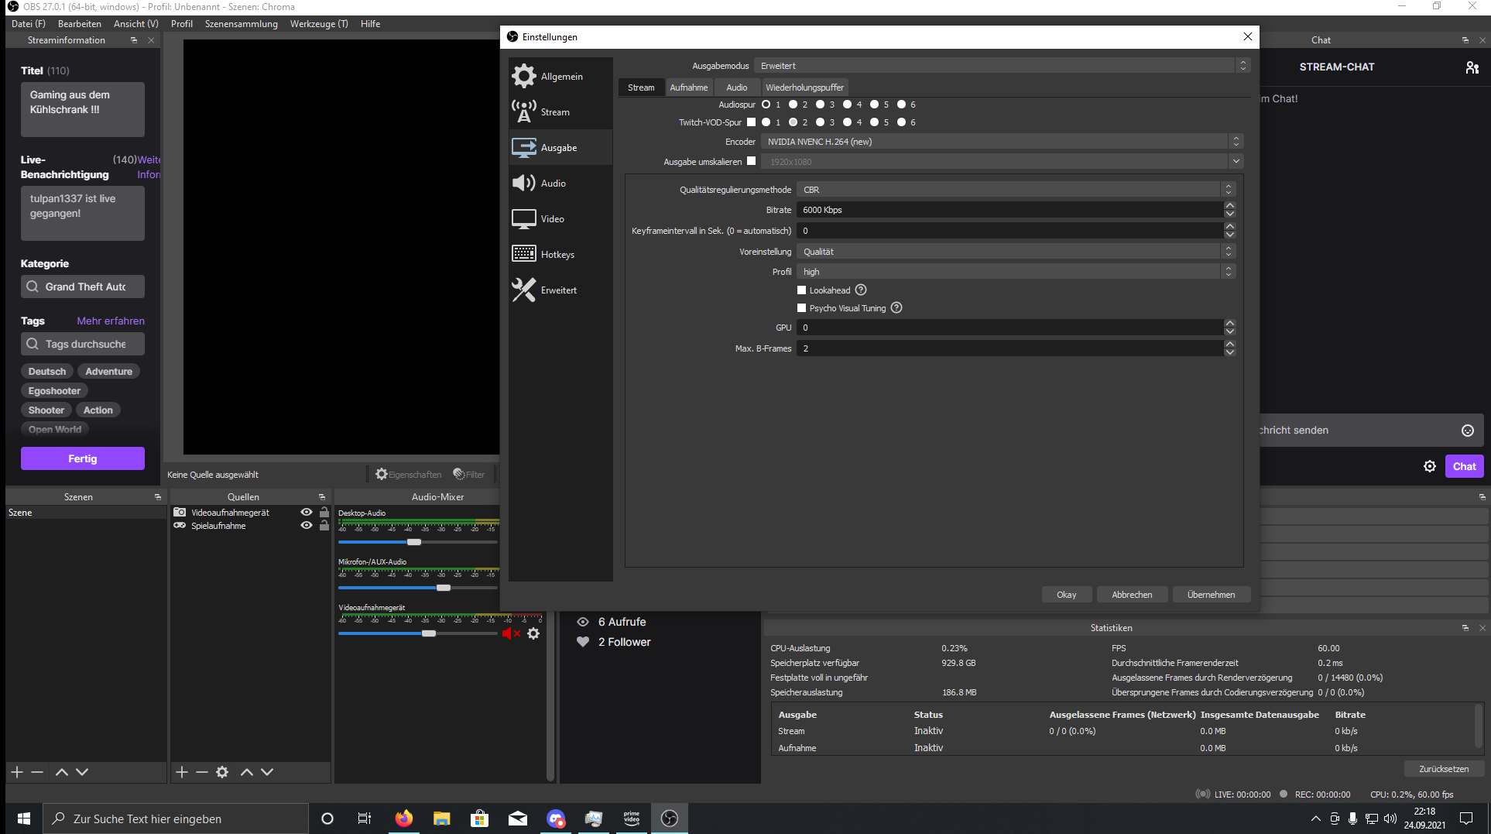Viewport: 1491px width, 834px height.
Task: Select Audiospur track 2 radio button
Action: pos(793,105)
